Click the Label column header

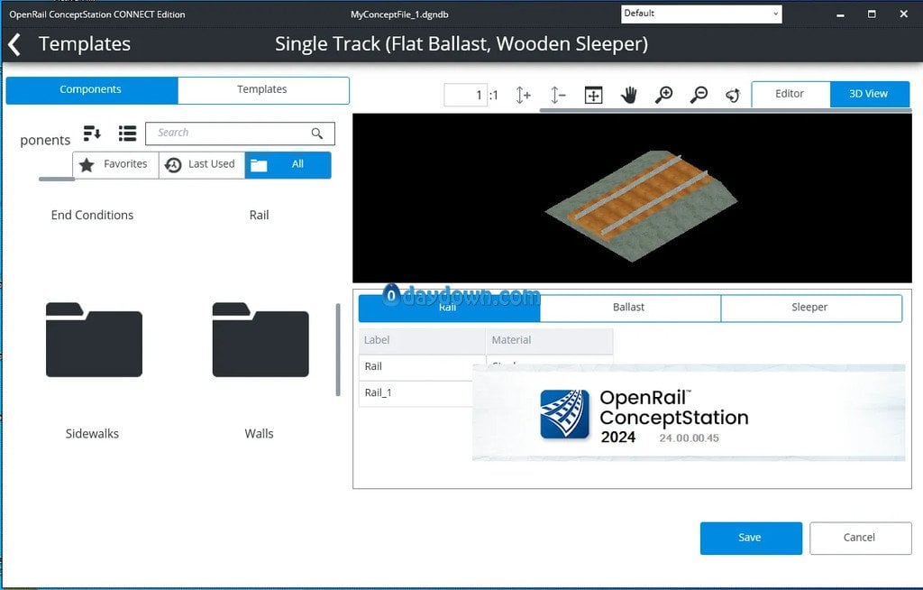[422, 341]
